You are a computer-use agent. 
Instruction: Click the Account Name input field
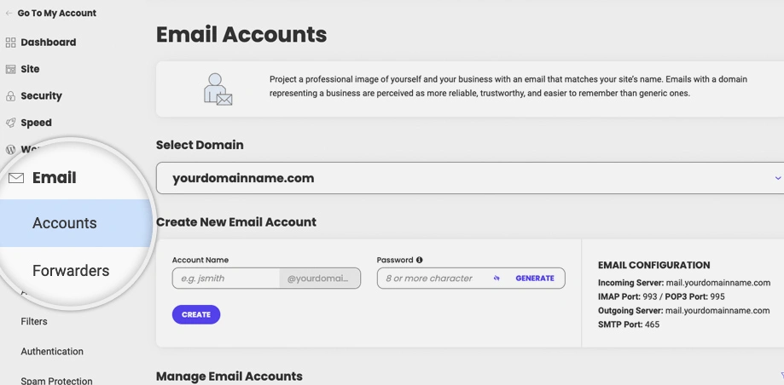pos(225,279)
